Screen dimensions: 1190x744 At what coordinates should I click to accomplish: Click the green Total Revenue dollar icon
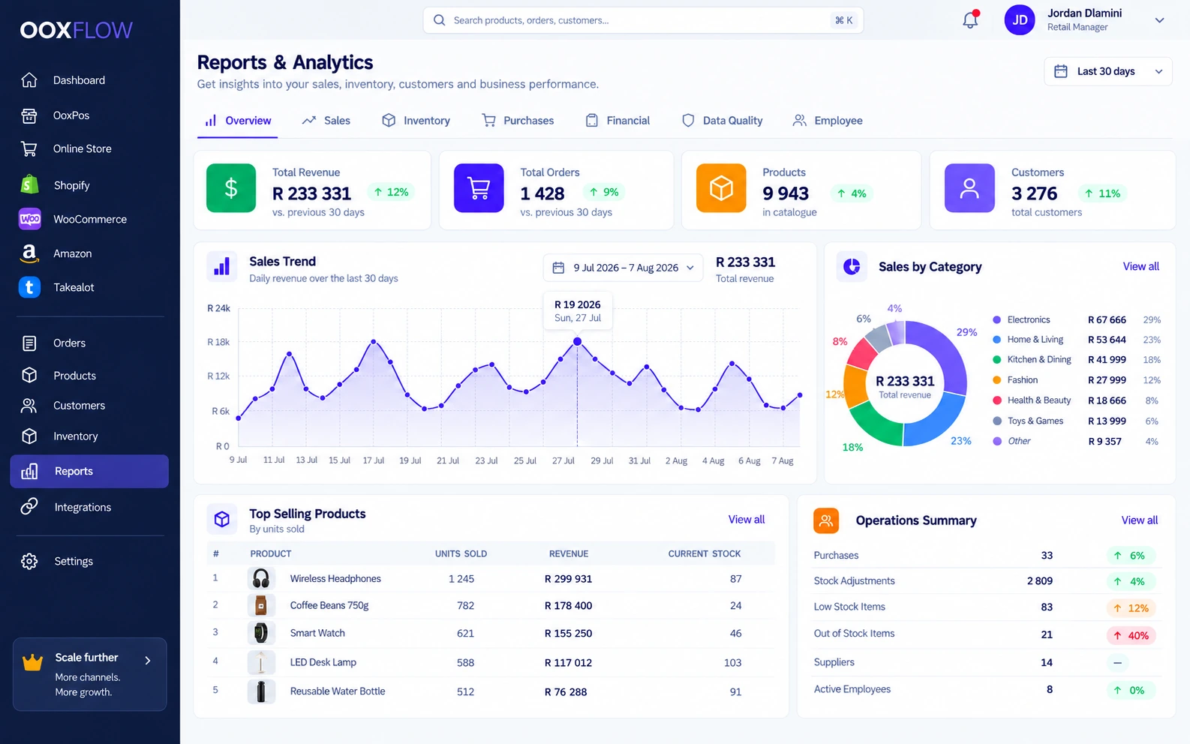point(231,188)
